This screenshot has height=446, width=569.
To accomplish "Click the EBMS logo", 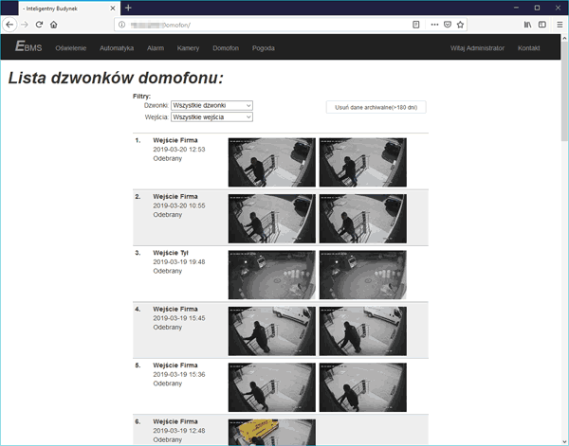I will [x=28, y=47].
